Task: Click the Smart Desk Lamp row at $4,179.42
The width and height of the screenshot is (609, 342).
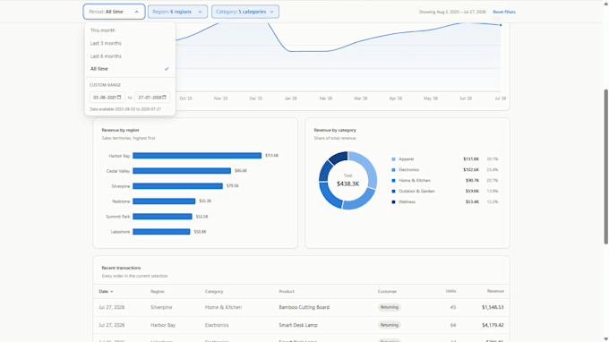Action: click(x=301, y=325)
